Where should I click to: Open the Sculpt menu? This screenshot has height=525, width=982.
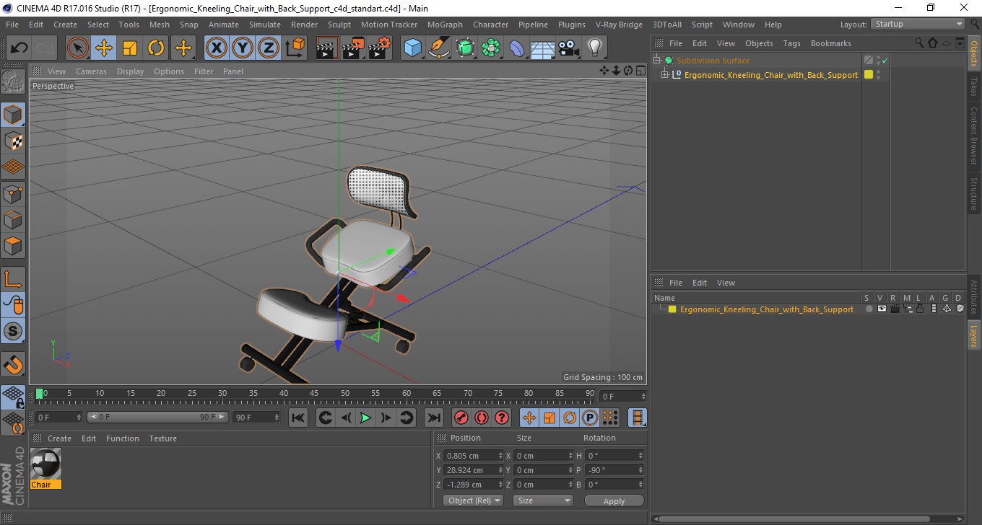pyautogui.click(x=339, y=25)
